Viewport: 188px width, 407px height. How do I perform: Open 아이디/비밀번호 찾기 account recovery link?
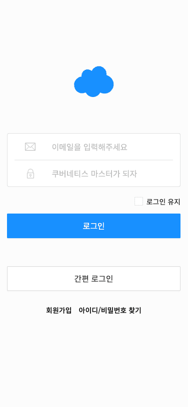(x=110, y=310)
